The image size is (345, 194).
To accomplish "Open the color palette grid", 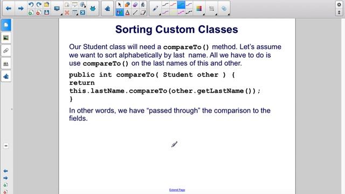I will coord(199,9).
